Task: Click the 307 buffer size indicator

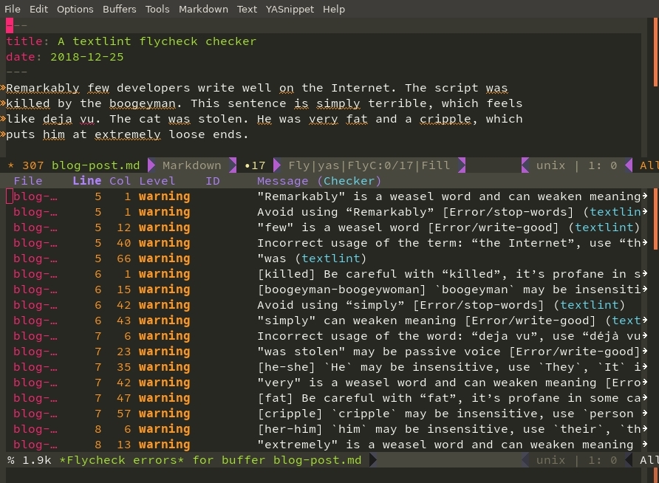Action: (x=33, y=165)
